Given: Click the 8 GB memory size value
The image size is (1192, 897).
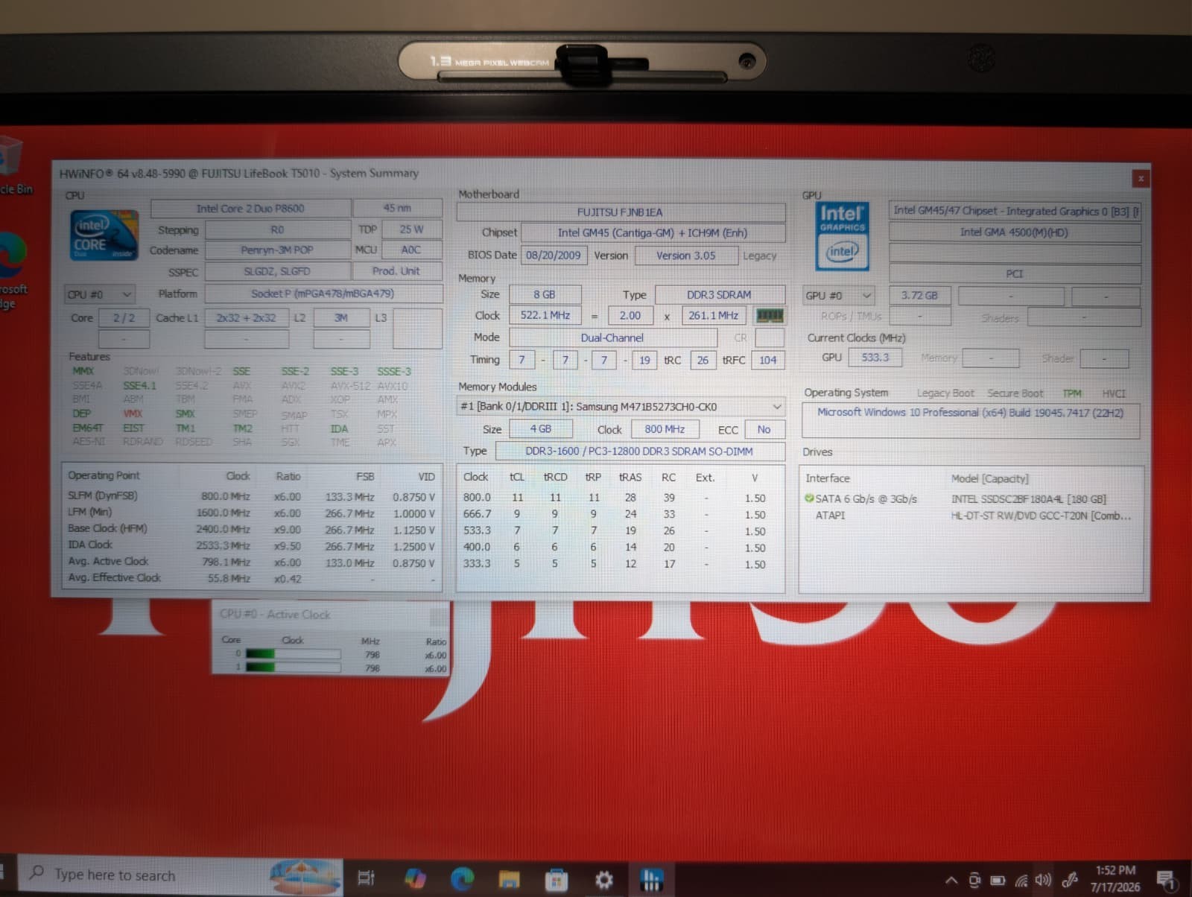Looking at the screenshot, I should tap(544, 294).
